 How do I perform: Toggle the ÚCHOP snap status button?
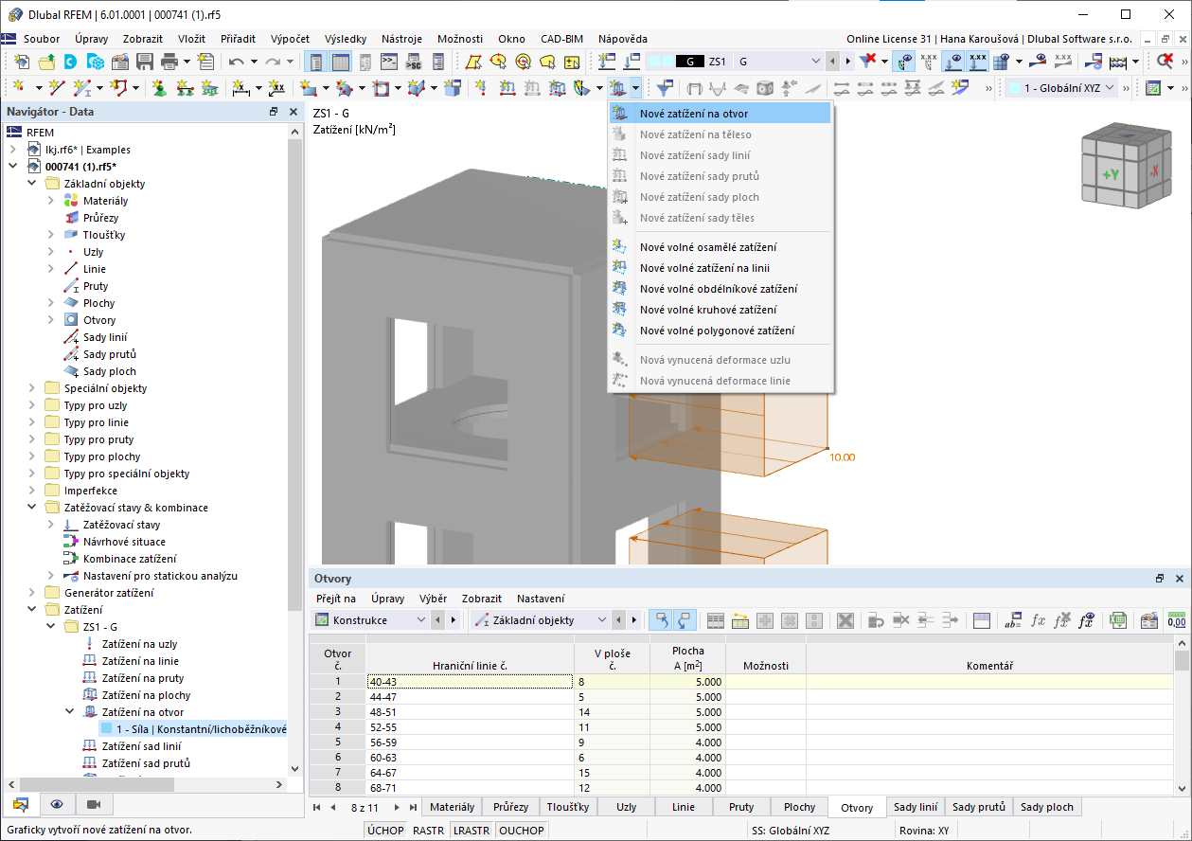[385, 831]
